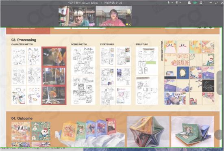Open the first Structure sketch page
The image size is (224, 151).
pos(147,61)
